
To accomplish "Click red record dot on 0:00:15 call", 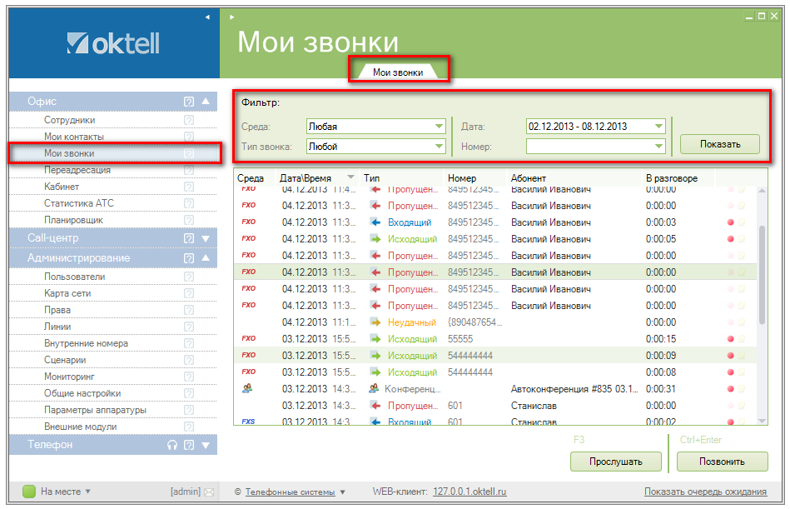I will tap(731, 339).
